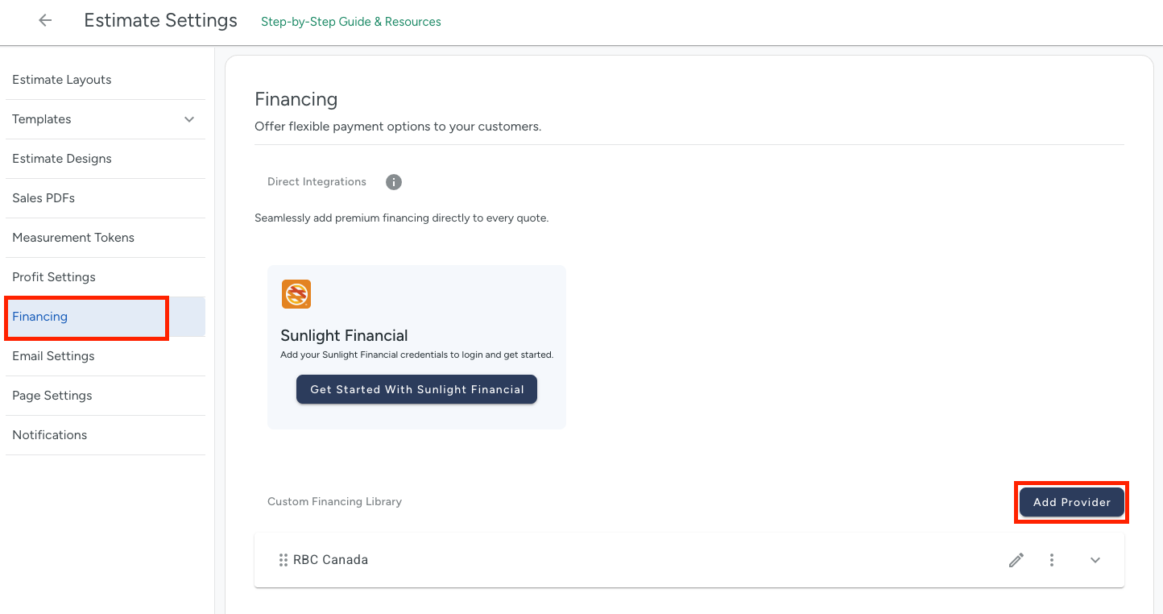1163x614 pixels.
Task: Open Email Settings page
Action: 53,356
